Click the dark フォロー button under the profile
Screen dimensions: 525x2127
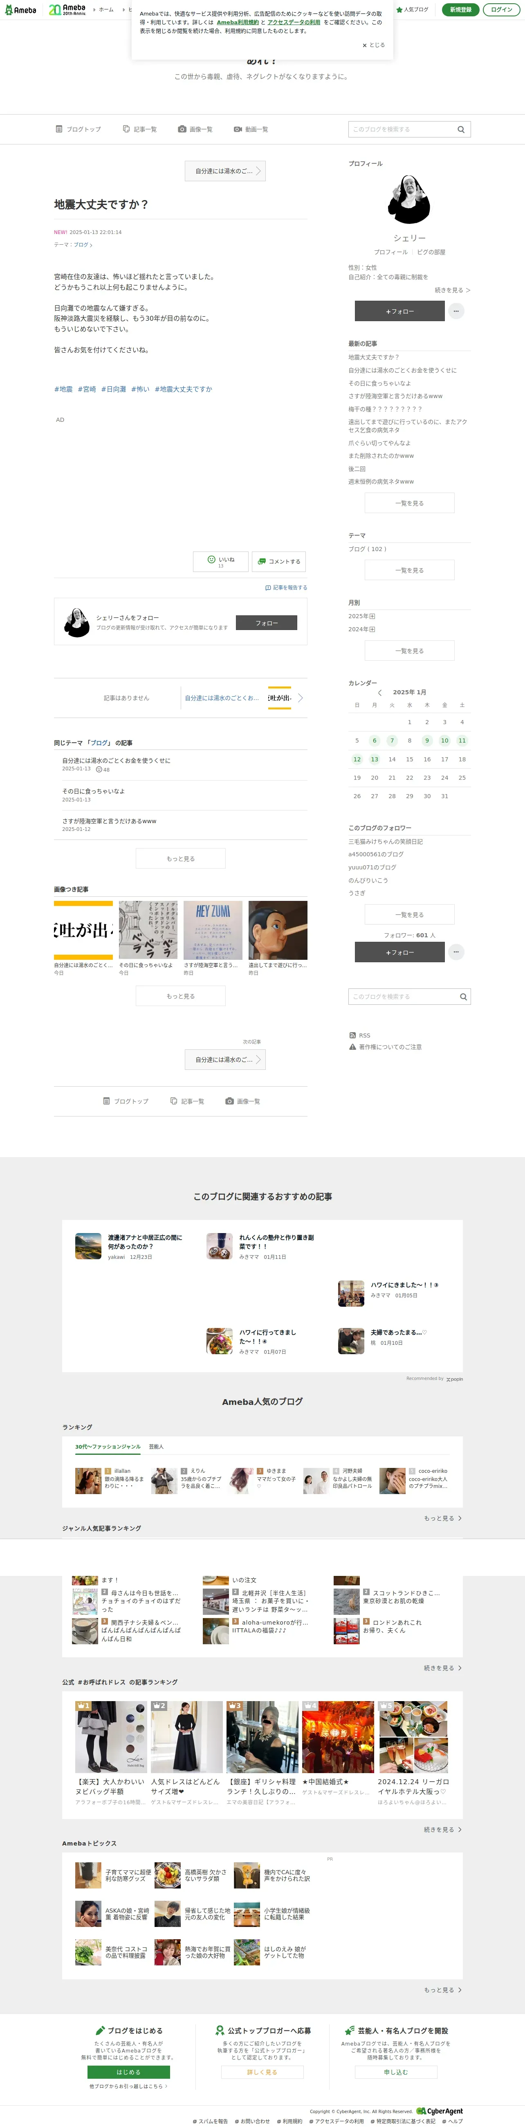(x=400, y=311)
